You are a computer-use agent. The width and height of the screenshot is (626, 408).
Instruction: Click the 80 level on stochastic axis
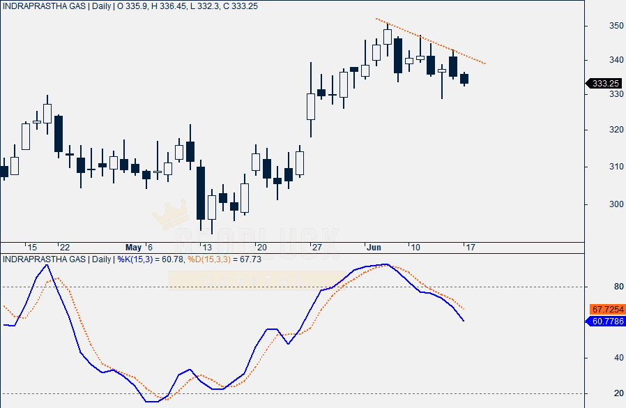coord(618,287)
